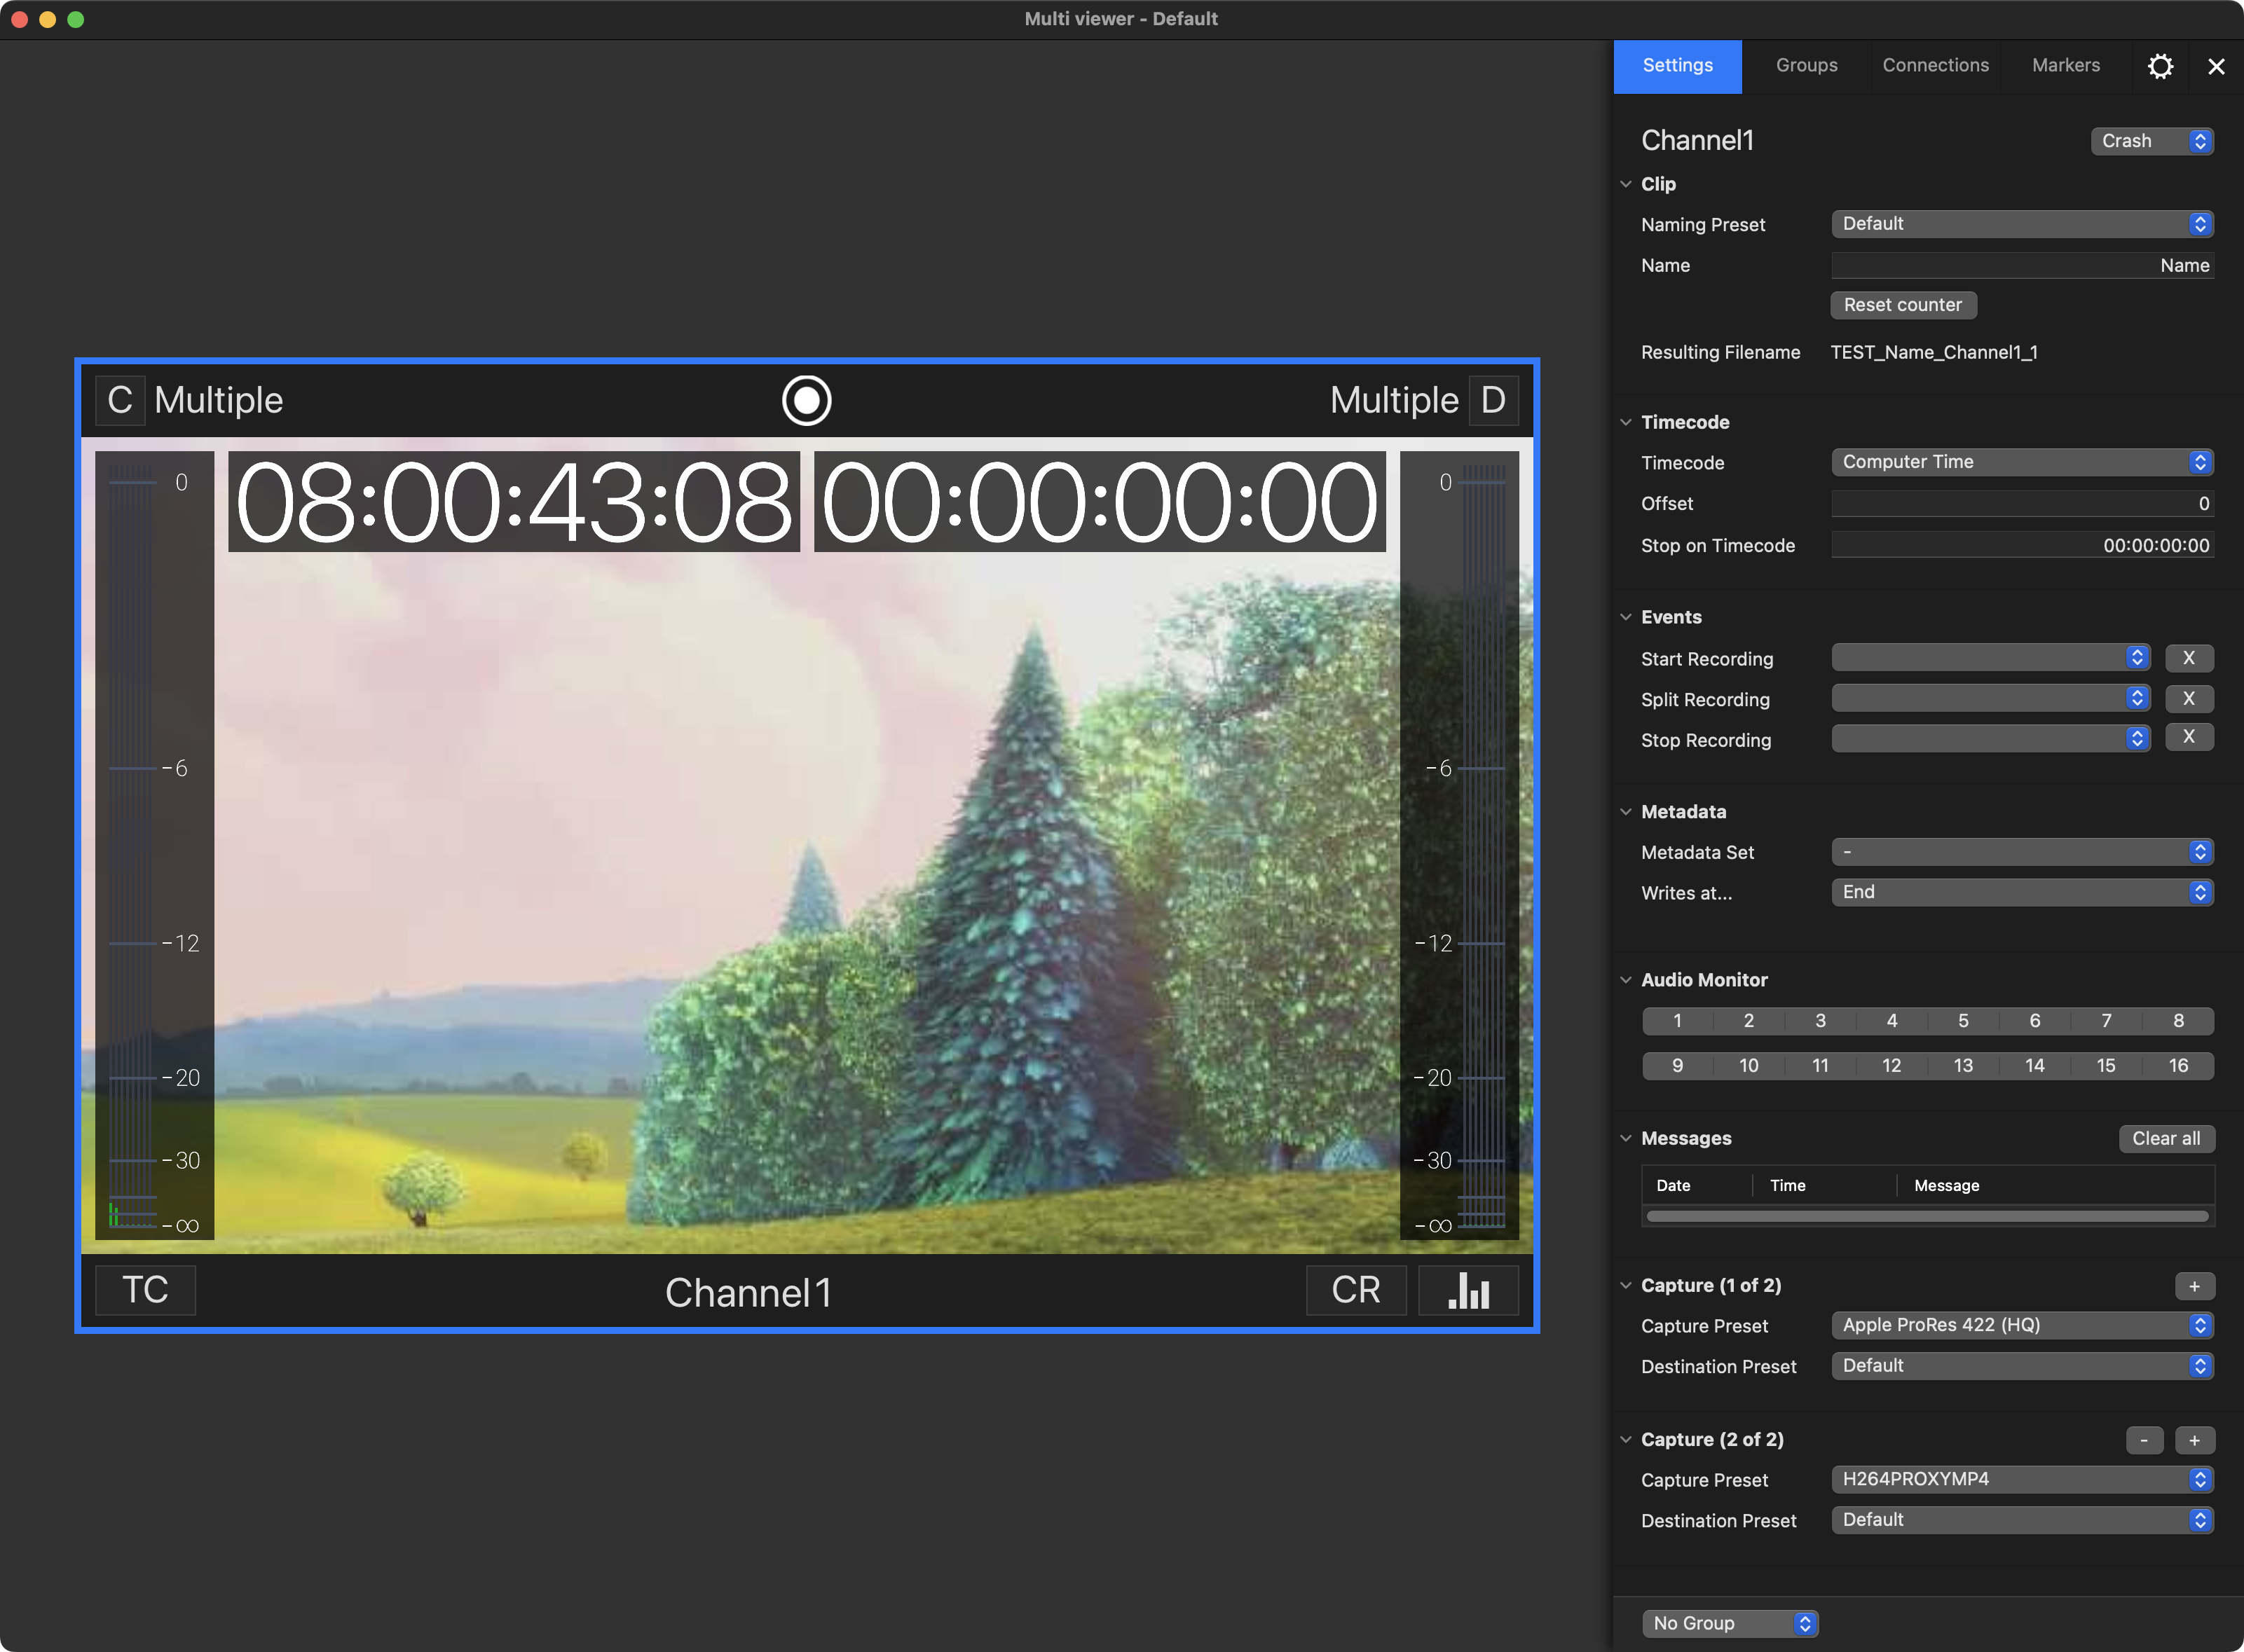Toggle audio monitor channel 16
This screenshot has width=2244, height=1652.
tap(2178, 1066)
